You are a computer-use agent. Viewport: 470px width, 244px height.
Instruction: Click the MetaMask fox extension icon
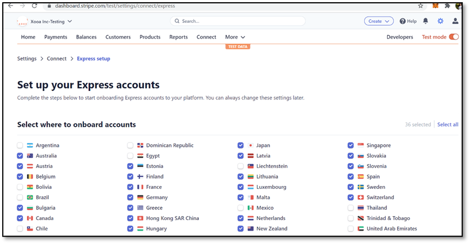tap(435, 6)
